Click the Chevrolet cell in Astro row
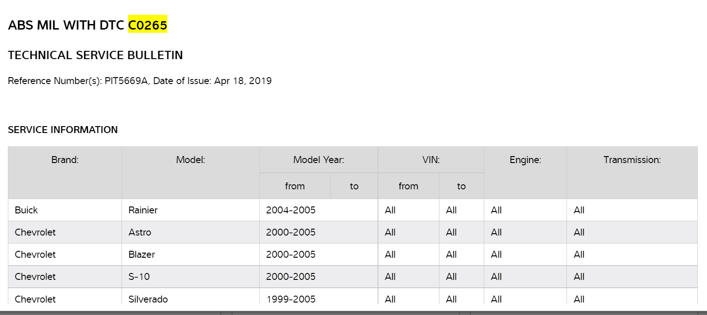Screen dimensions: 707x315 click(x=35, y=232)
